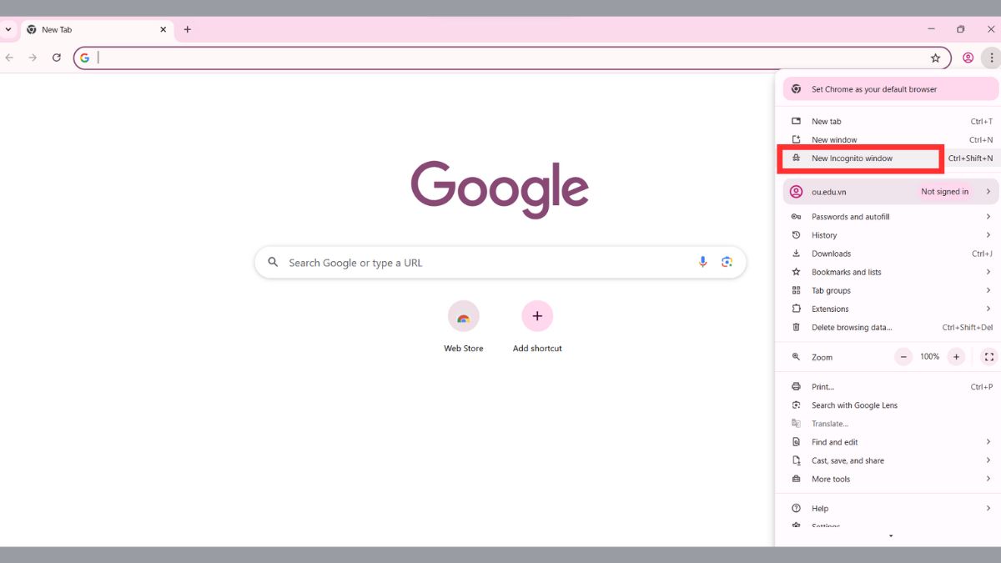The width and height of the screenshot is (1001, 563).
Task: Expand the History submenu
Action: coord(890,235)
